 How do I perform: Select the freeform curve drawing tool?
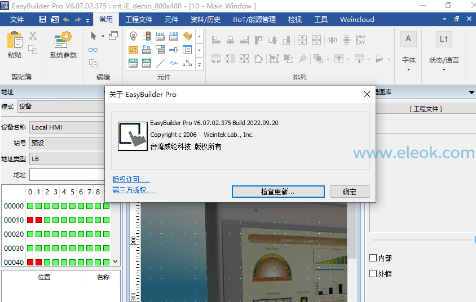(174, 63)
